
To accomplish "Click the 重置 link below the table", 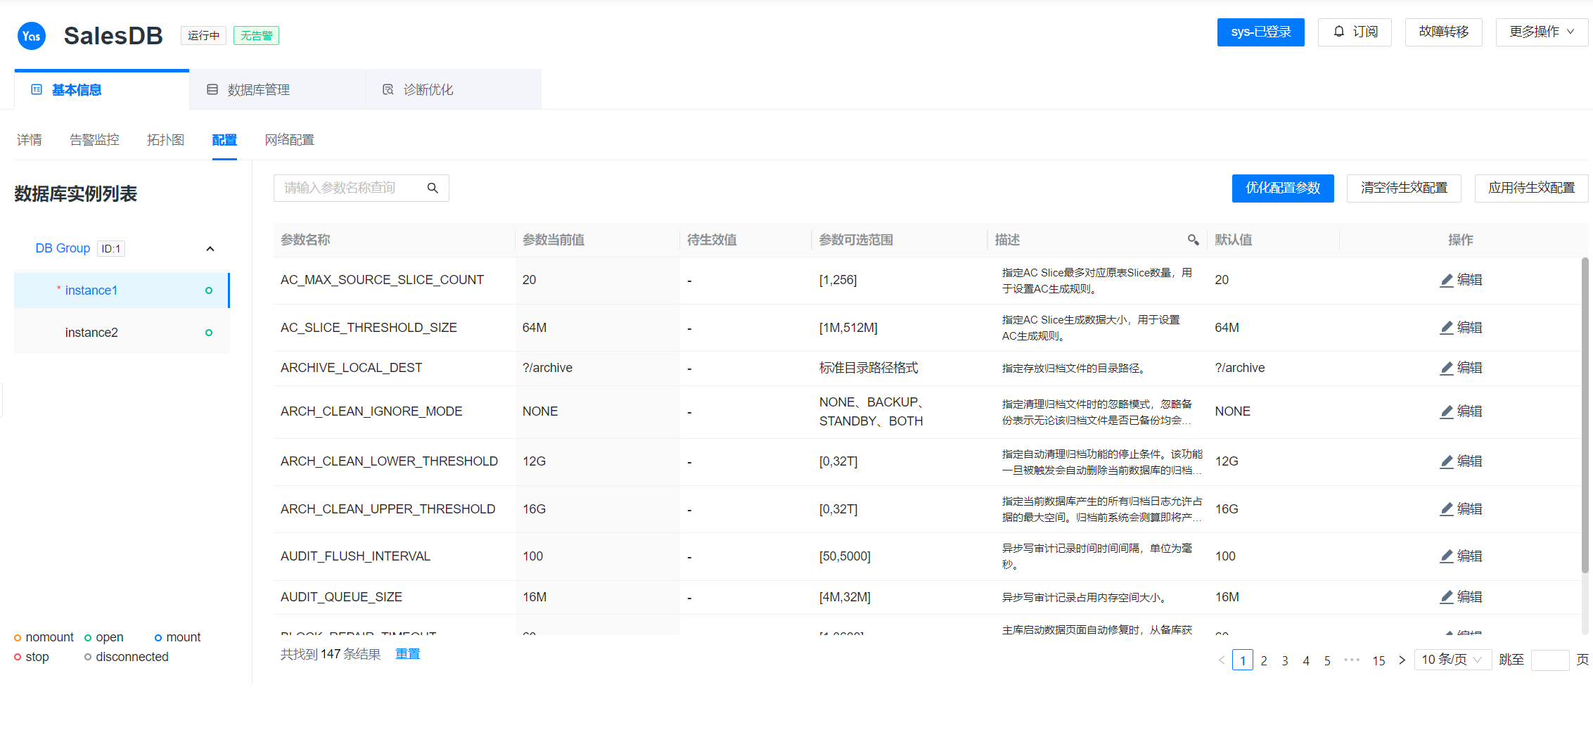I will [x=407, y=653].
